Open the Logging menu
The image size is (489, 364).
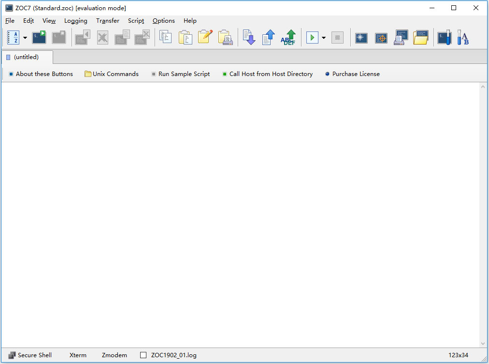pyautogui.click(x=76, y=21)
